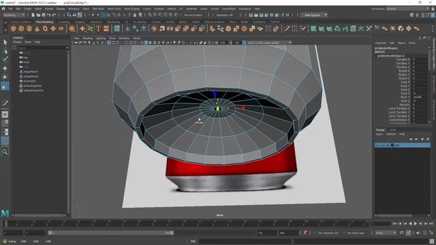Toggle loop playback button at bottom right
This screenshot has height=245, width=436.
pyautogui.click(x=402, y=233)
